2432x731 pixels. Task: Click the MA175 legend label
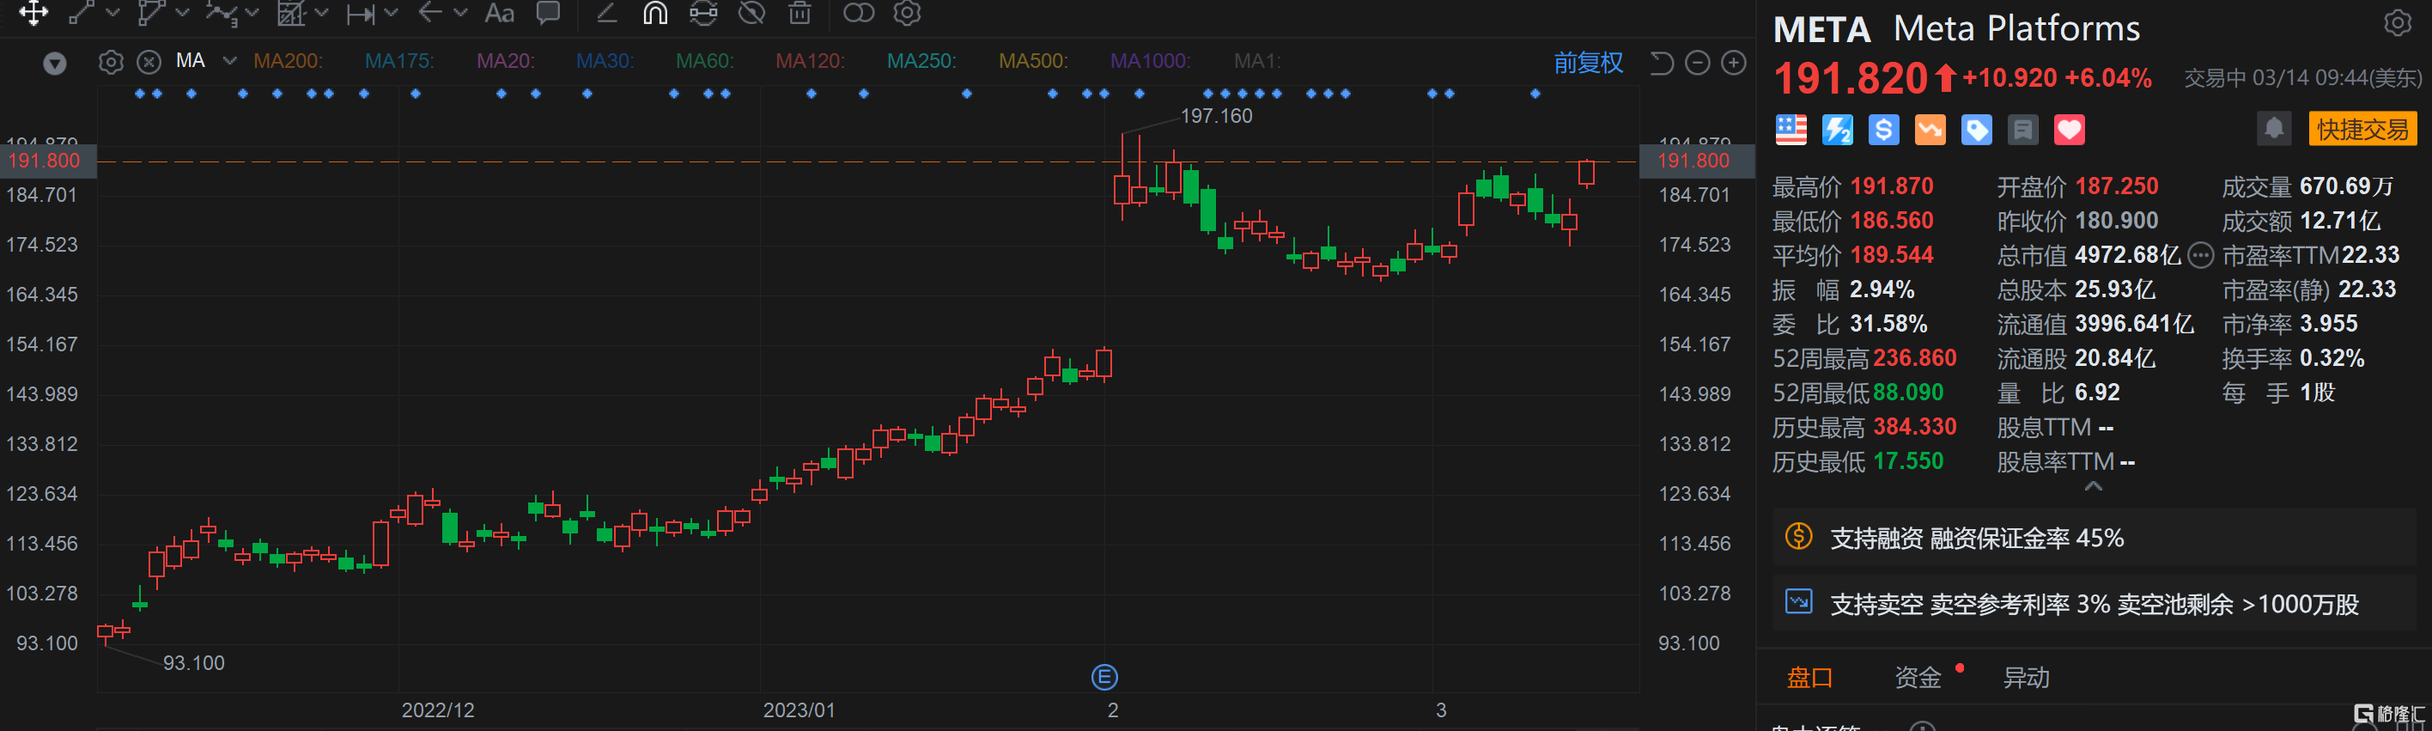click(x=399, y=61)
